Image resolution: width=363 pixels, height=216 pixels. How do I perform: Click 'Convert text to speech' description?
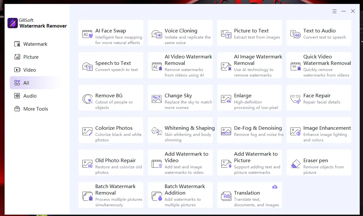(x=324, y=37)
